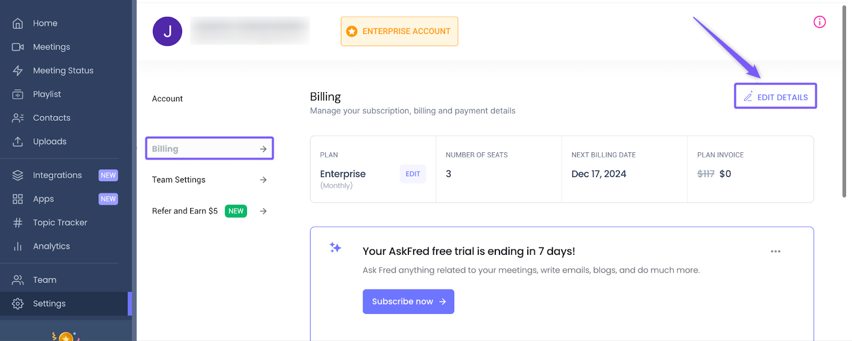Select the Billing settings tab
The image size is (852, 341).
click(x=209, y=149)
